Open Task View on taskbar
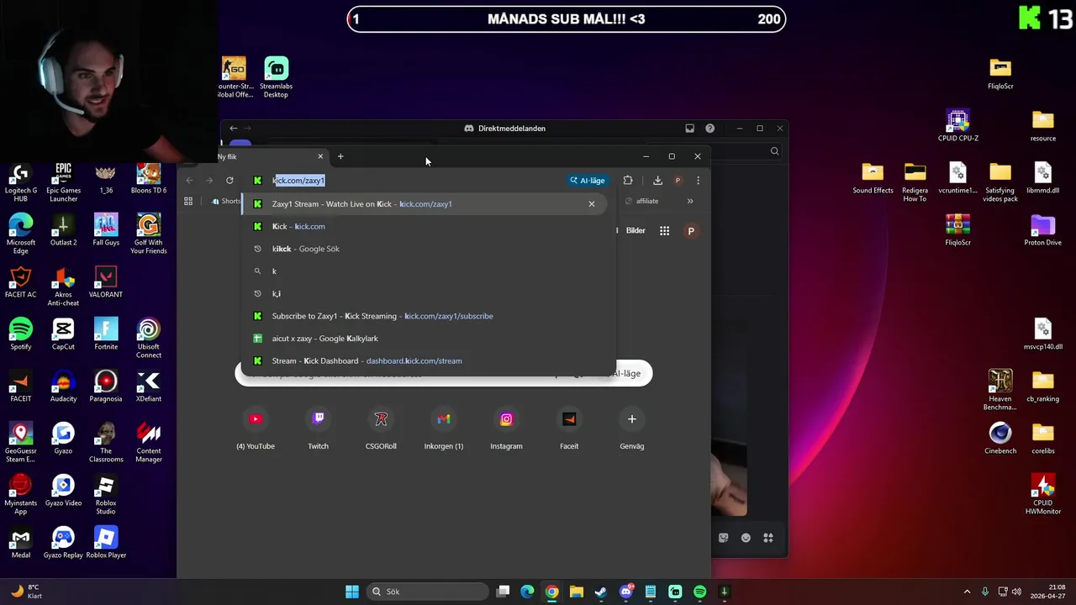1076x605 pixels. pos(503,592)
